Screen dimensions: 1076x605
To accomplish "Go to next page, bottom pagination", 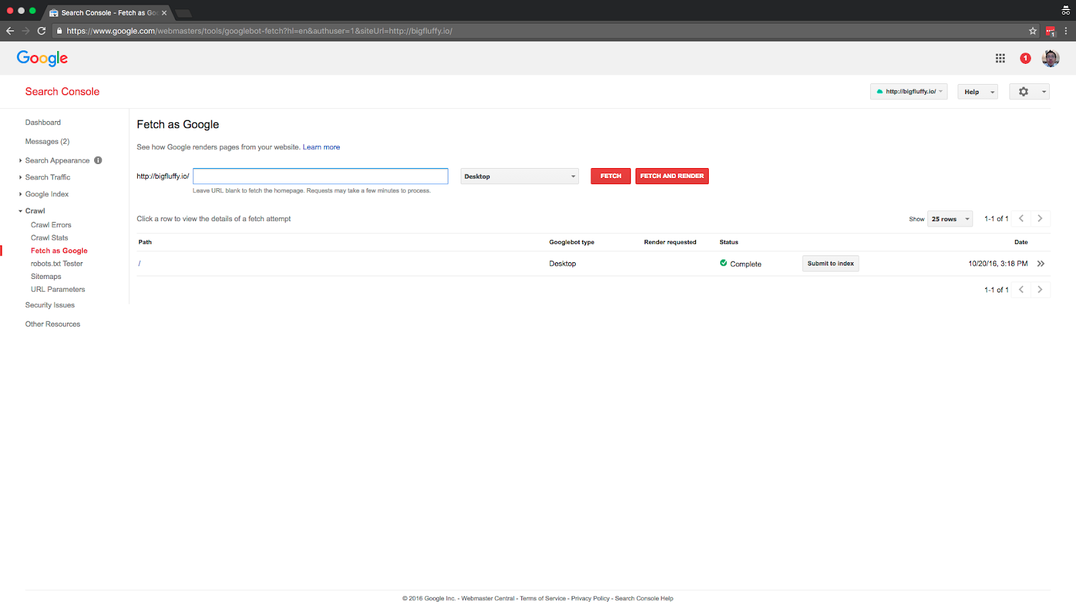I will (1040, 290).
